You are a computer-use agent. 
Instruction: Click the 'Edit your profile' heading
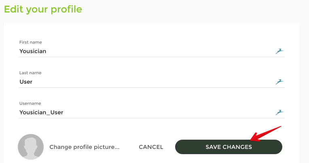pos(43,9)
